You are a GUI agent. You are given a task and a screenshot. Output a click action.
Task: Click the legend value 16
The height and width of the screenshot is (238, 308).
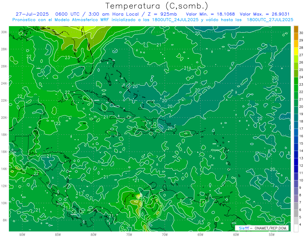click(x=301, y=136)
